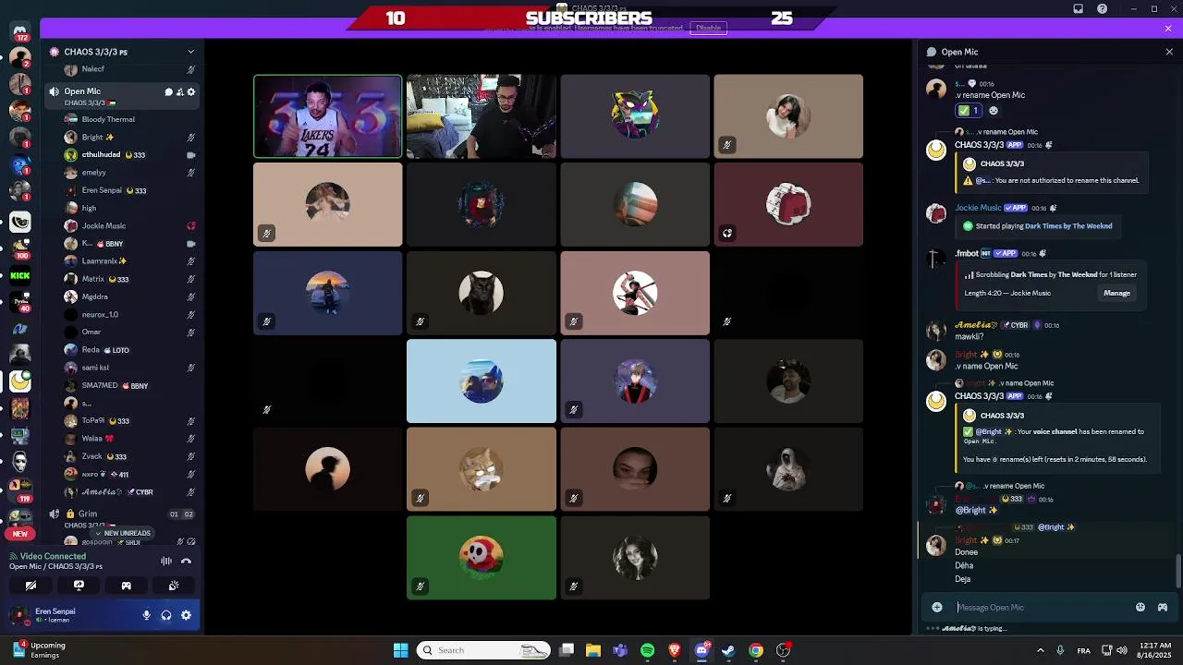Show hidden system tray icons

pyautogui.click(x=1041, y=650)
